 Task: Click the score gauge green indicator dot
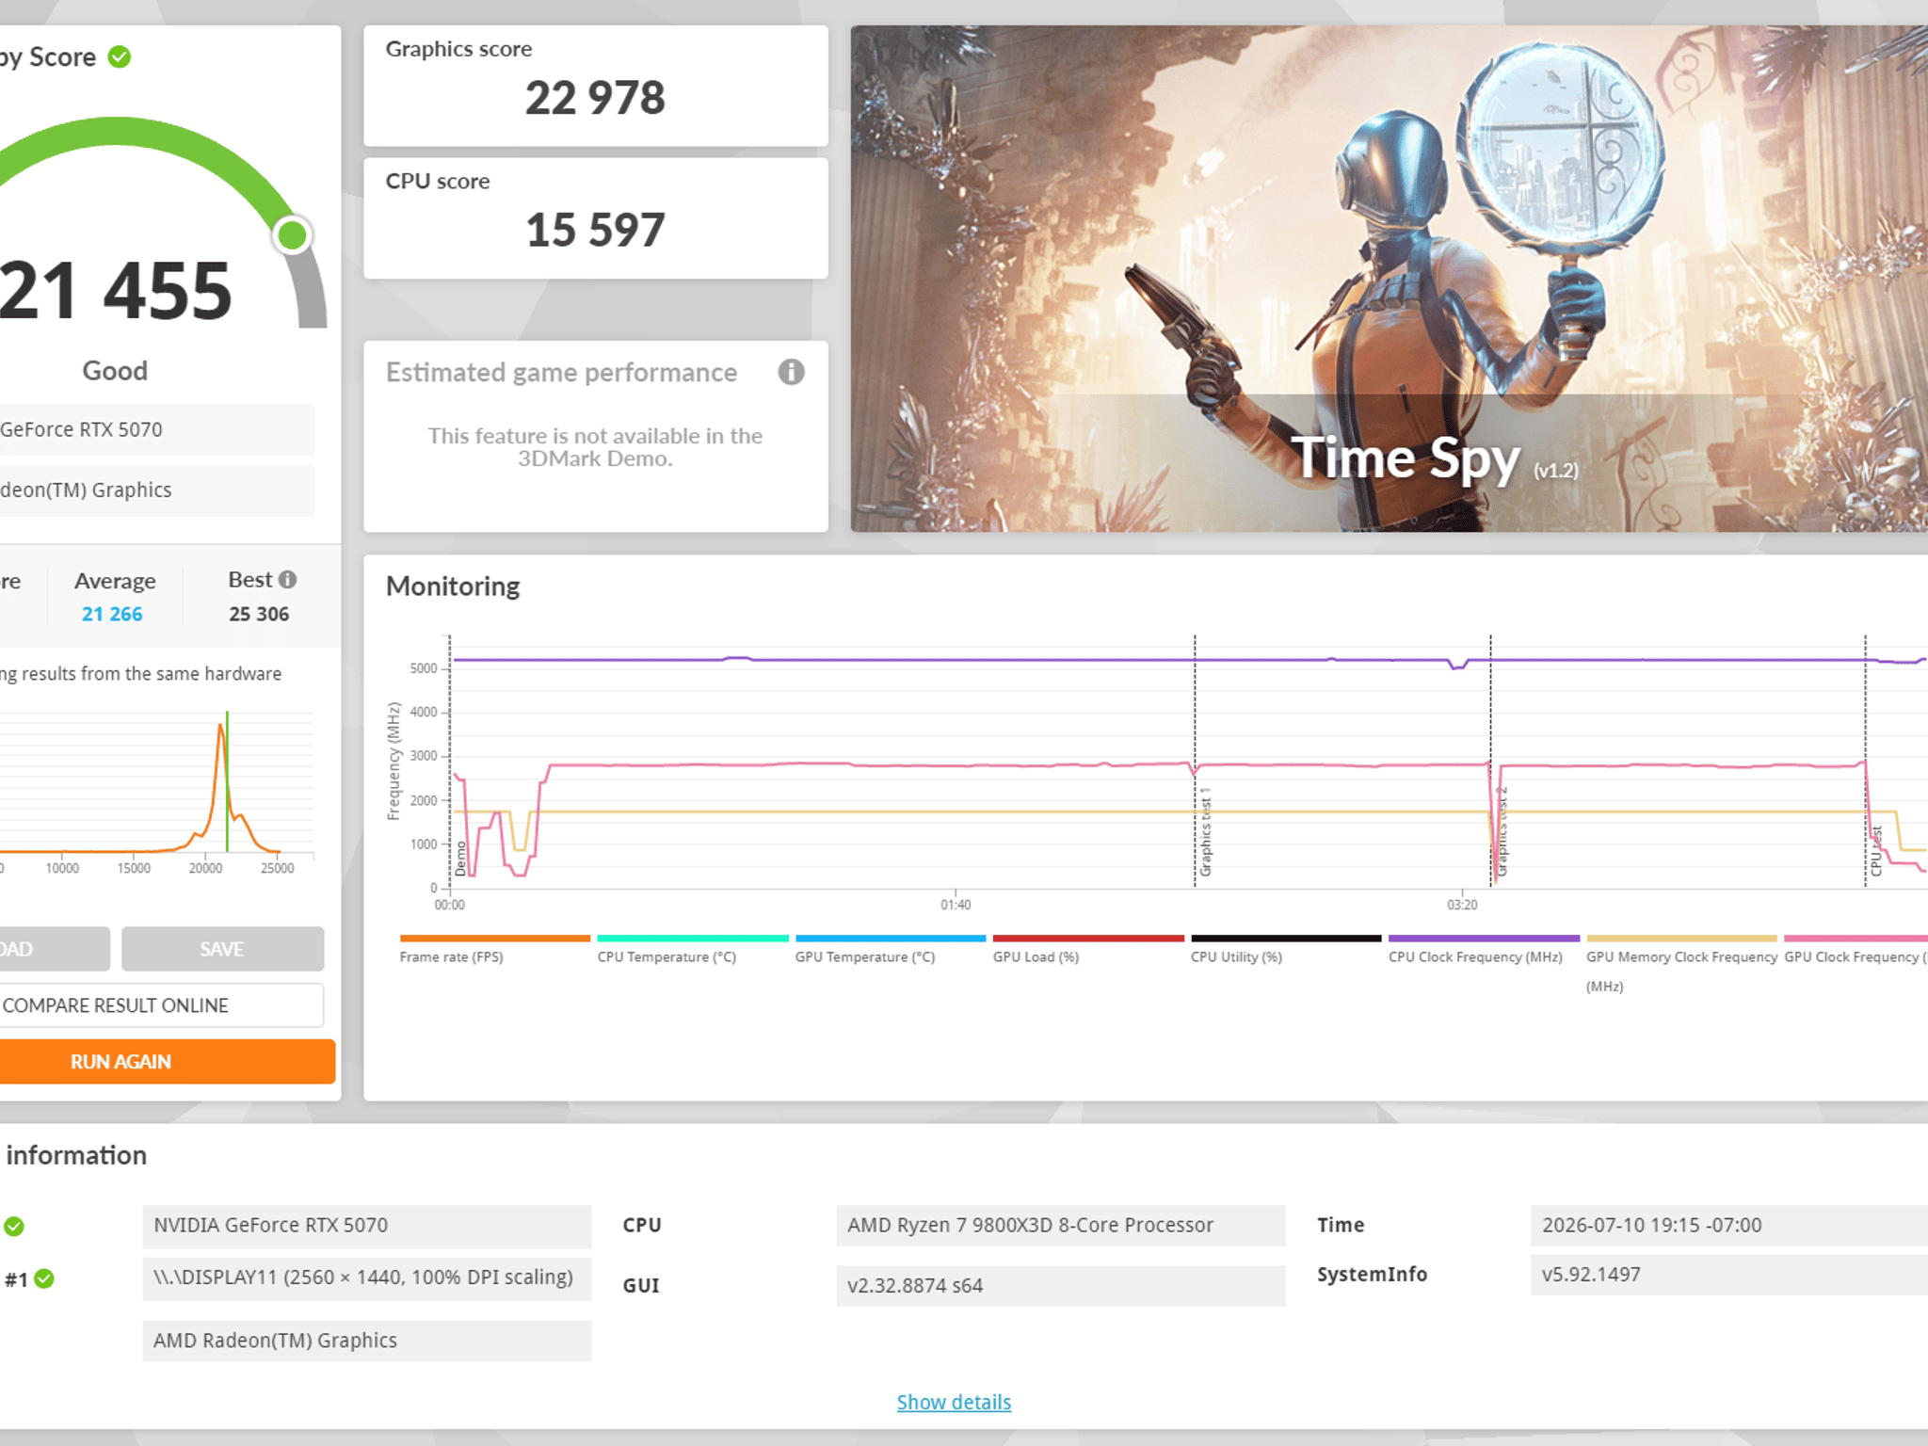coord(292,234)
